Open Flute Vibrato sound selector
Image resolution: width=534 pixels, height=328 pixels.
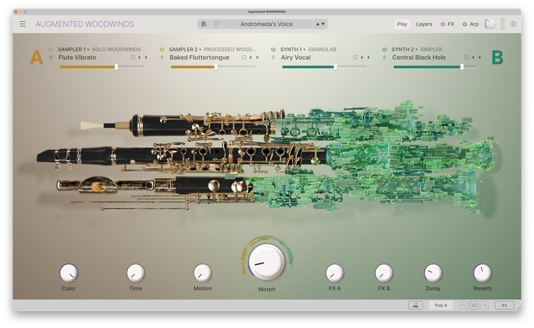point(77,57)
